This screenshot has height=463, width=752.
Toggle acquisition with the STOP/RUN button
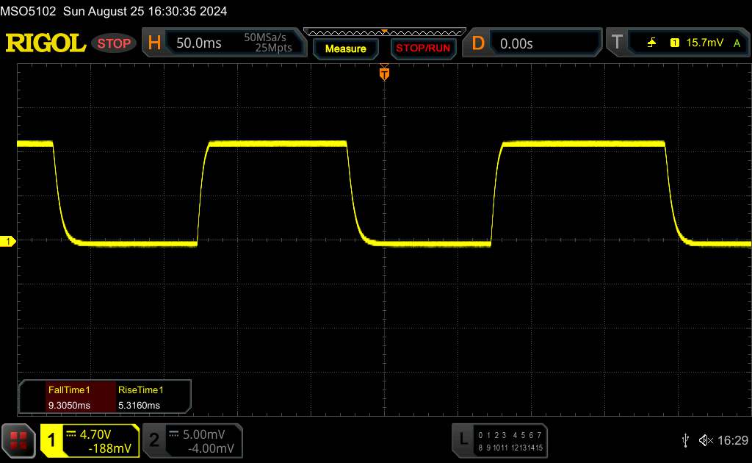tap(422, 49)
